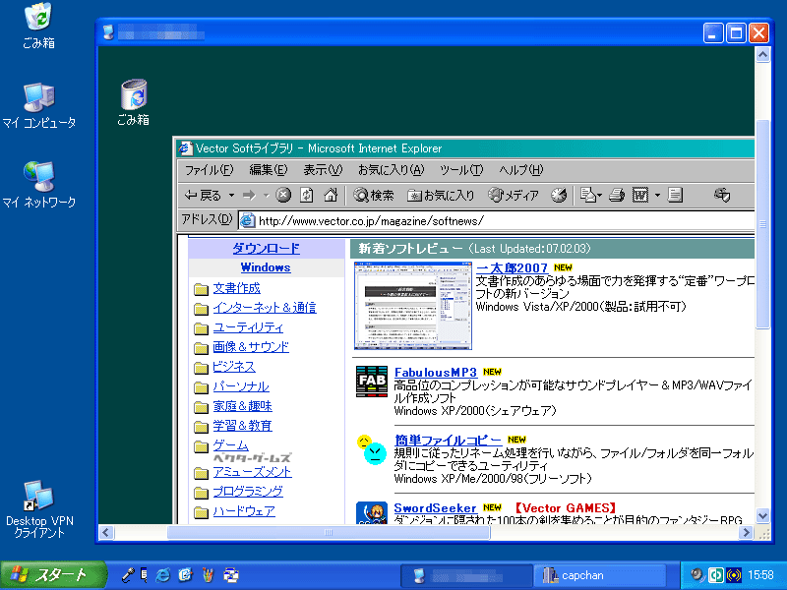Open the ユーティリティ category link
The width and height of the screenshot is (787, 590).
coord(248,327)
